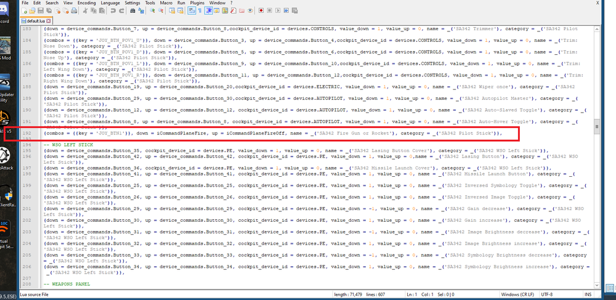616x300 pixels.
Task: Click the Open file folder icon
Action: tap(32, 11)
